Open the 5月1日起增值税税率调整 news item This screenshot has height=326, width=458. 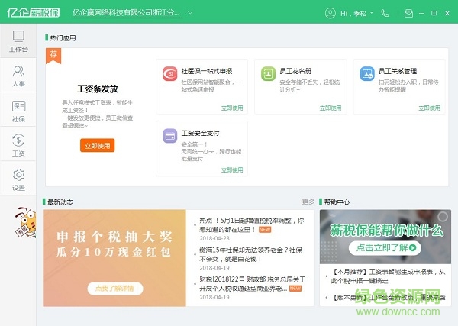[251, 224]
